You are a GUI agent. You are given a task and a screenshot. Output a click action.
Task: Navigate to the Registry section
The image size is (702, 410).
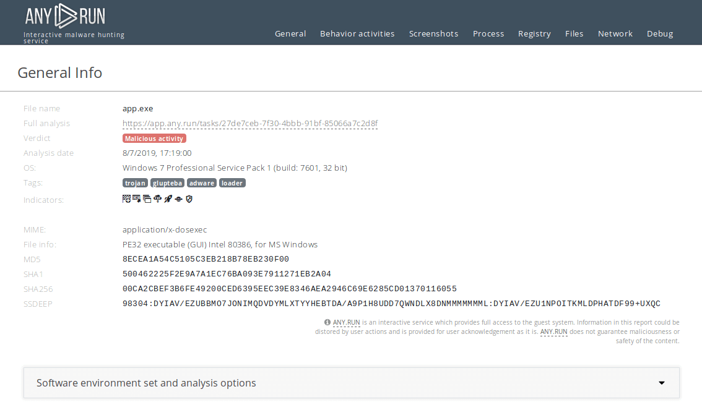[x=534, y=34]
